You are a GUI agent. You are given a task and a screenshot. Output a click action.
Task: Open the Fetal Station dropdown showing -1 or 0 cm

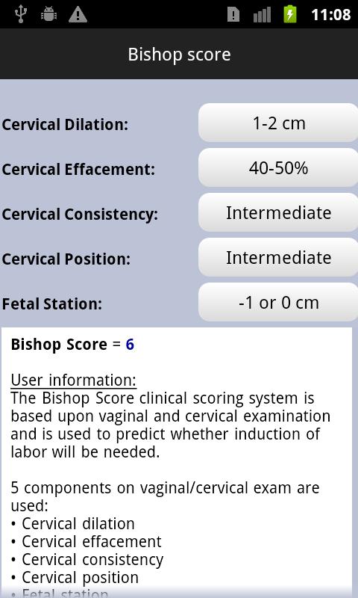[x=278, y=302]
